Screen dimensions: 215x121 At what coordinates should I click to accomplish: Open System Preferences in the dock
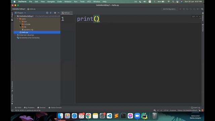click(x=102, y=116)
